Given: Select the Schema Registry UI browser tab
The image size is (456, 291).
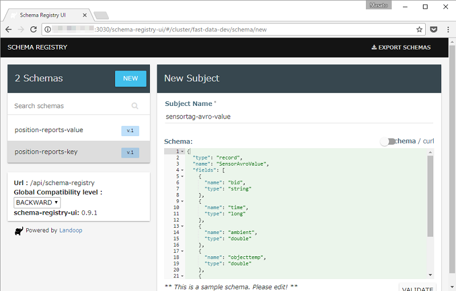Looking at the screenshot, I should pos(48,15).
